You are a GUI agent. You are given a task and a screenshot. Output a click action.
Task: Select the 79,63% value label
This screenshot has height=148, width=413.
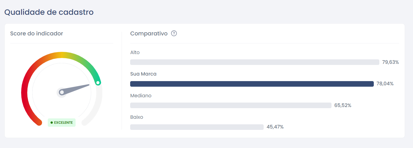(390, 62)
